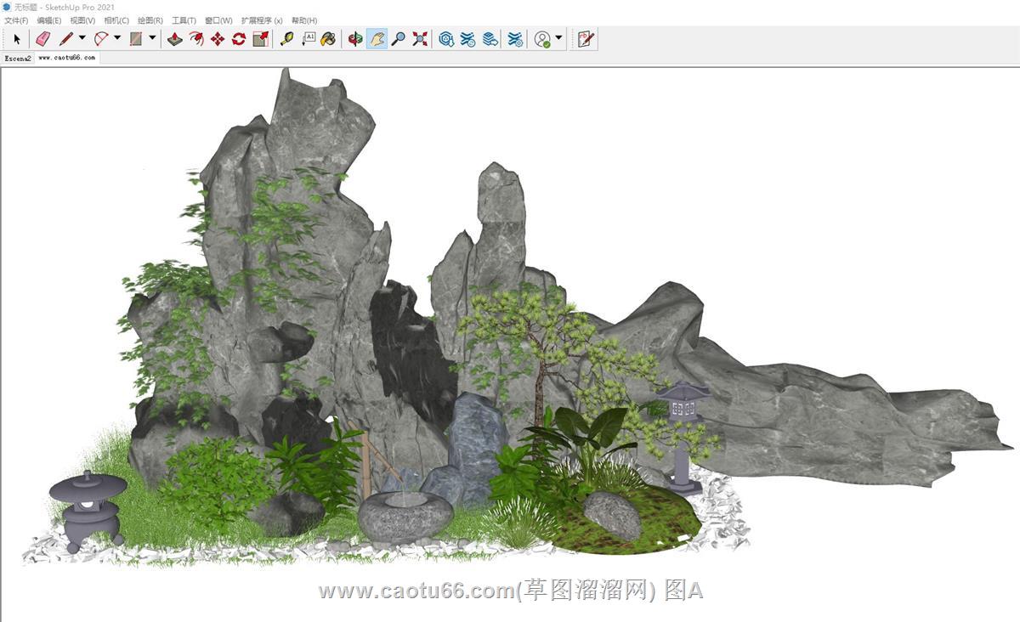1020x622 pixels.
Task: Select the Arc tool
Action: pos(101,38)
